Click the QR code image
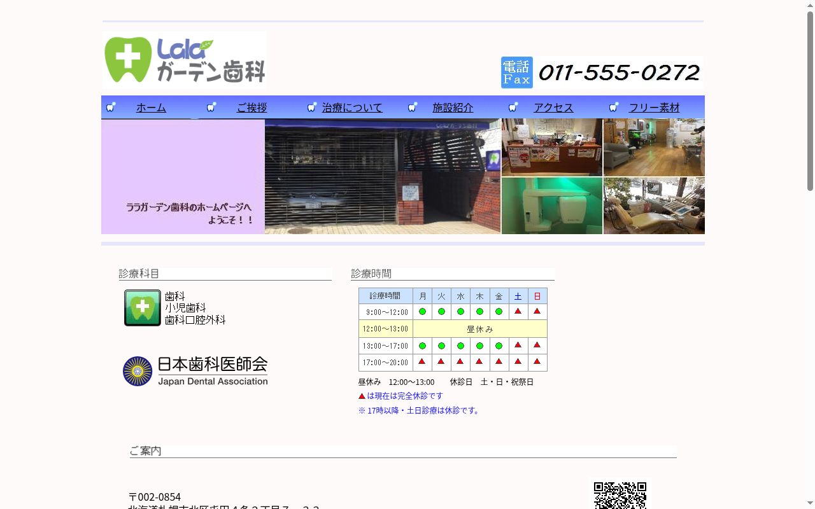The height and width of the screenshot is (509, 815). point(620,496)
